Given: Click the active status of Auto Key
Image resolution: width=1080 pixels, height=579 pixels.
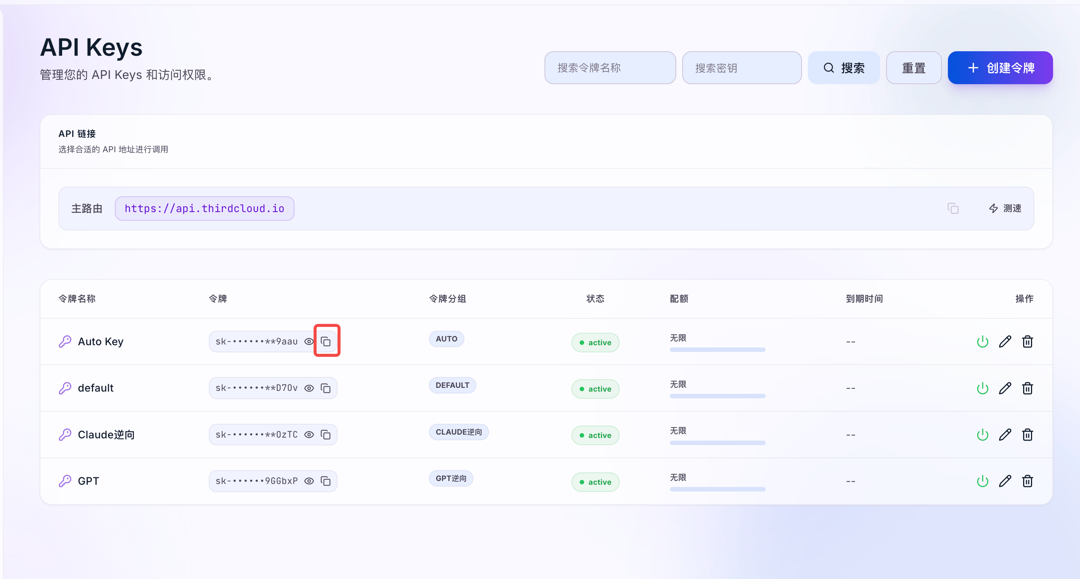Looking at the screenshot, I should (x=595, y=342).
